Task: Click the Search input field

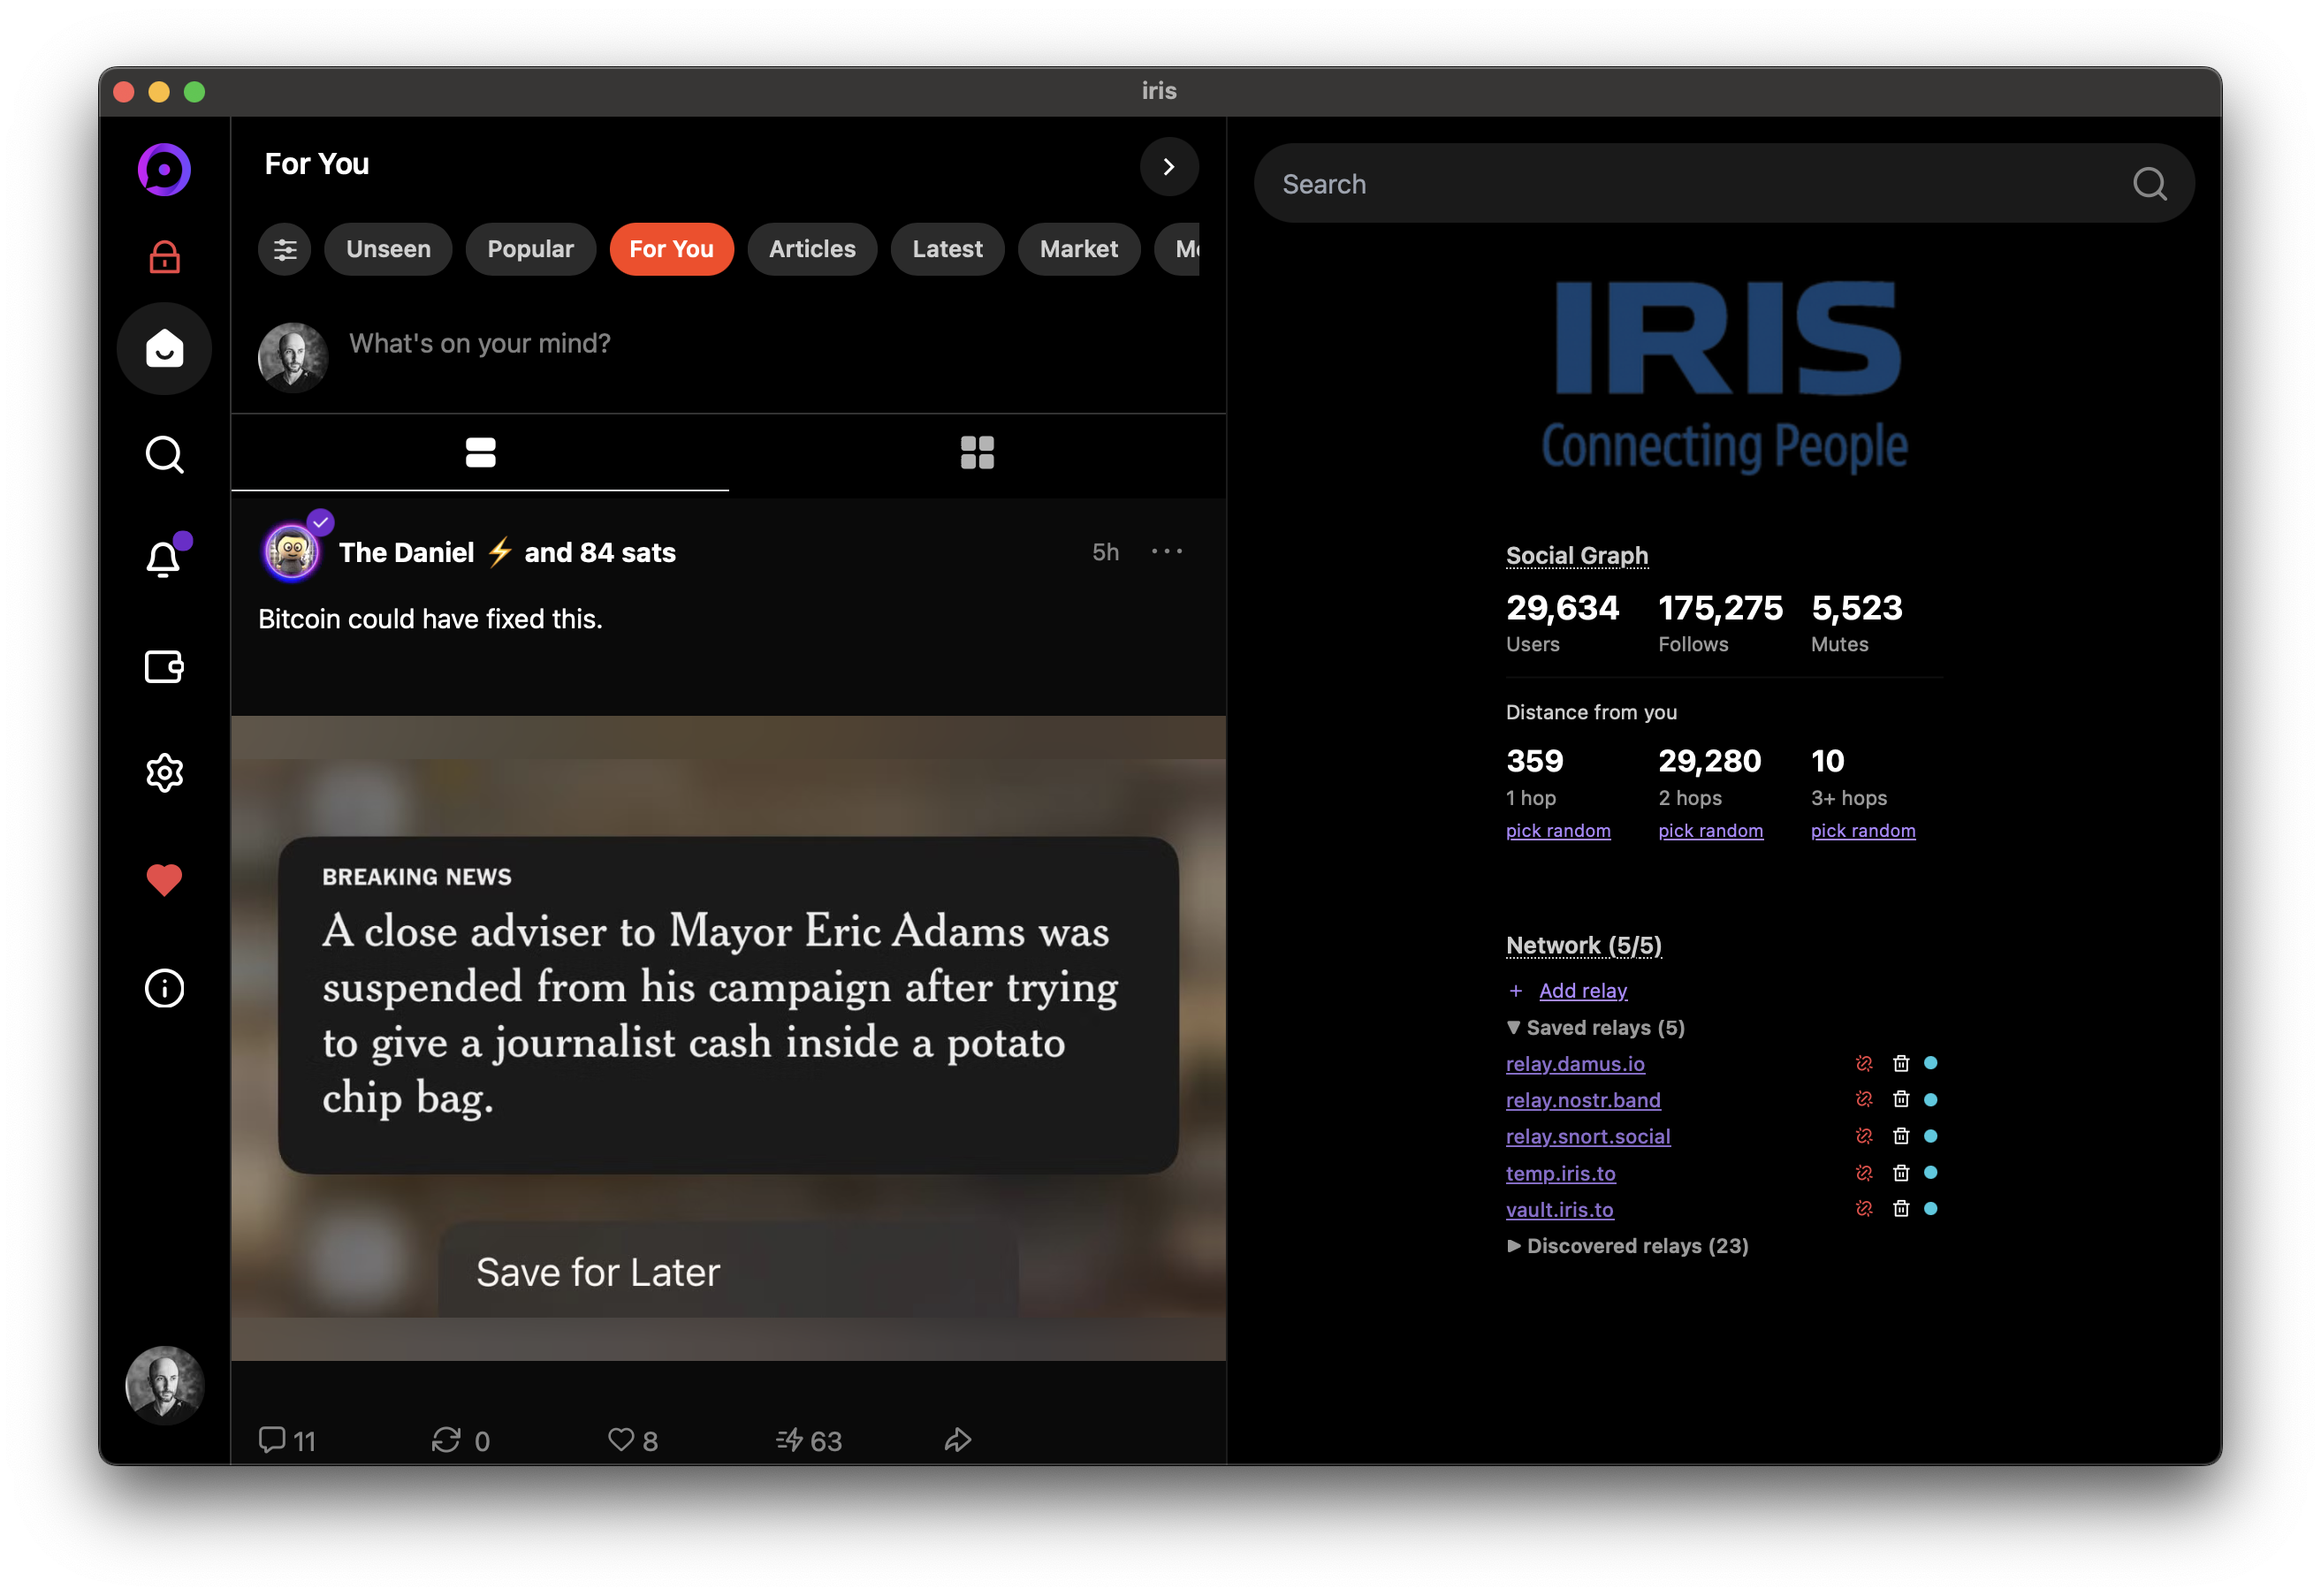Action: tap(1724, 184)
